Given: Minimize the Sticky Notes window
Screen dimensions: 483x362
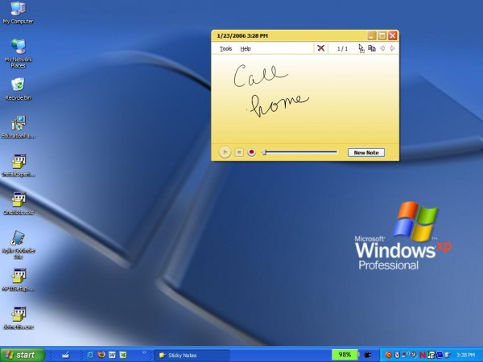Looking at the screenshot, I should point(372,35).
